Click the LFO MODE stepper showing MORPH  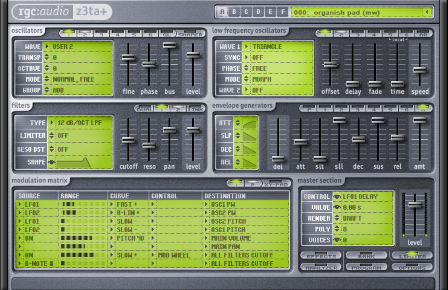[x=246, y=79]
